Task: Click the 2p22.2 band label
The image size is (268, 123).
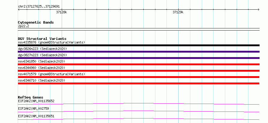Action: click(x=23, y=26)
